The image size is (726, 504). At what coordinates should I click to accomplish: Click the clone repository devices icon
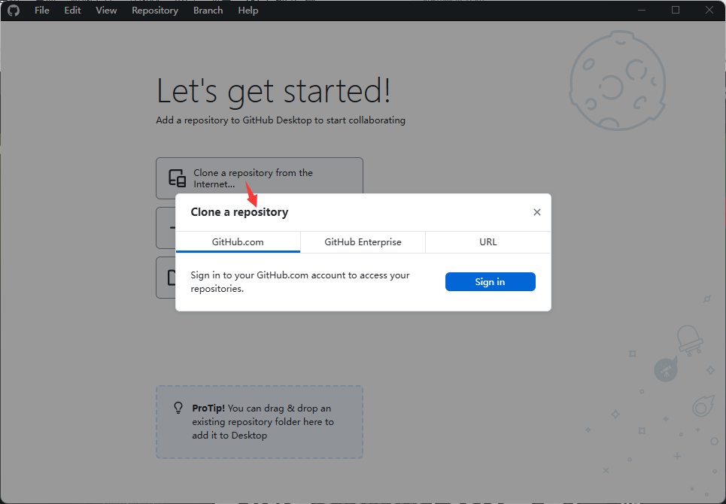tap(177, 178)
